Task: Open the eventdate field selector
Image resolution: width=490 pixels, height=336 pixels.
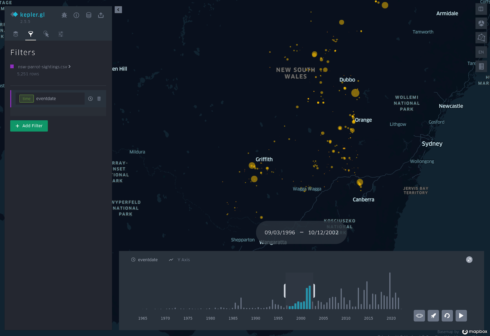Action: tap(50, 99)
